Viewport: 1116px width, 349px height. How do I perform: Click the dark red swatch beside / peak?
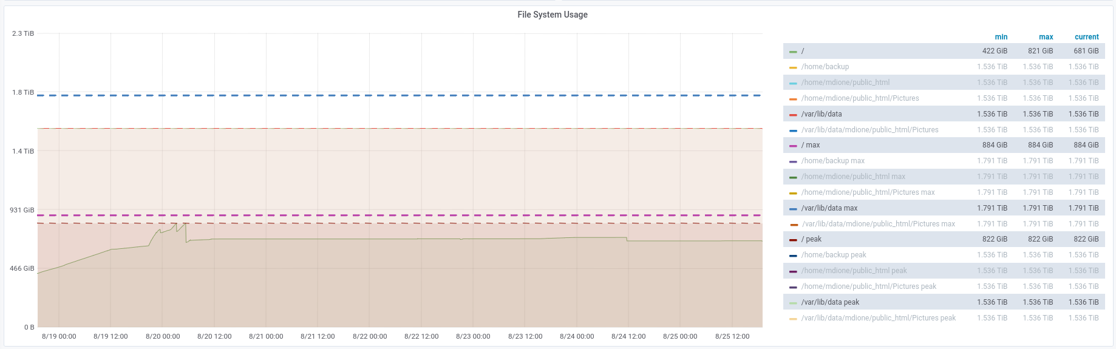point(793,240)
